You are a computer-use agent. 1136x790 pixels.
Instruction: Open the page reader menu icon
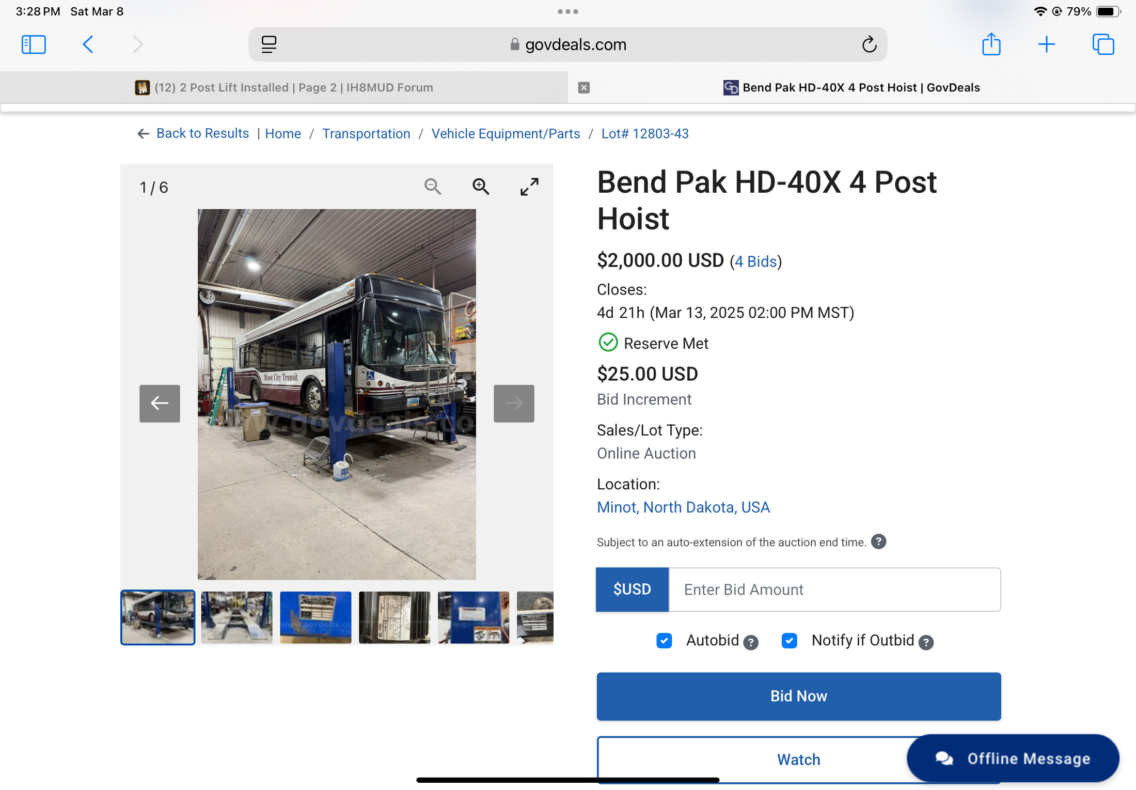click(x=269, y=44)
